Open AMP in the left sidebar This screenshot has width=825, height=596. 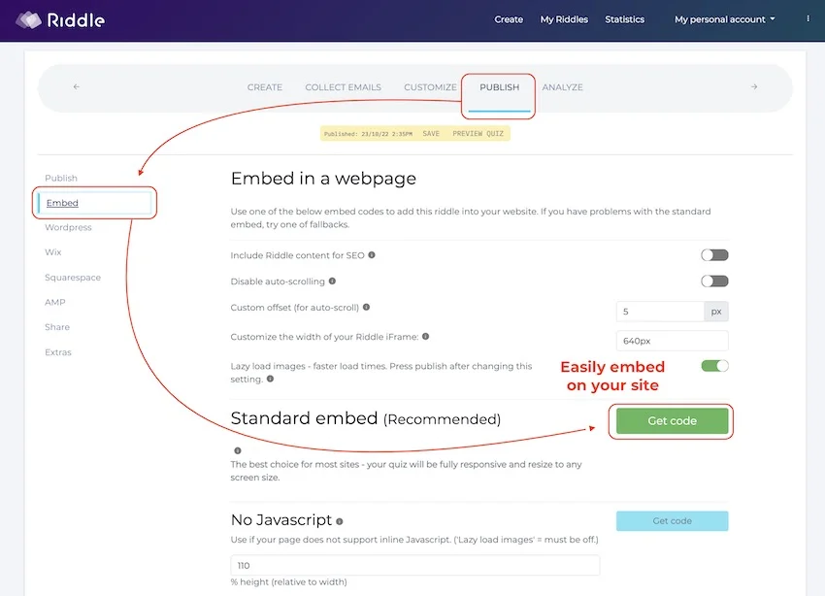pos(55,302)
